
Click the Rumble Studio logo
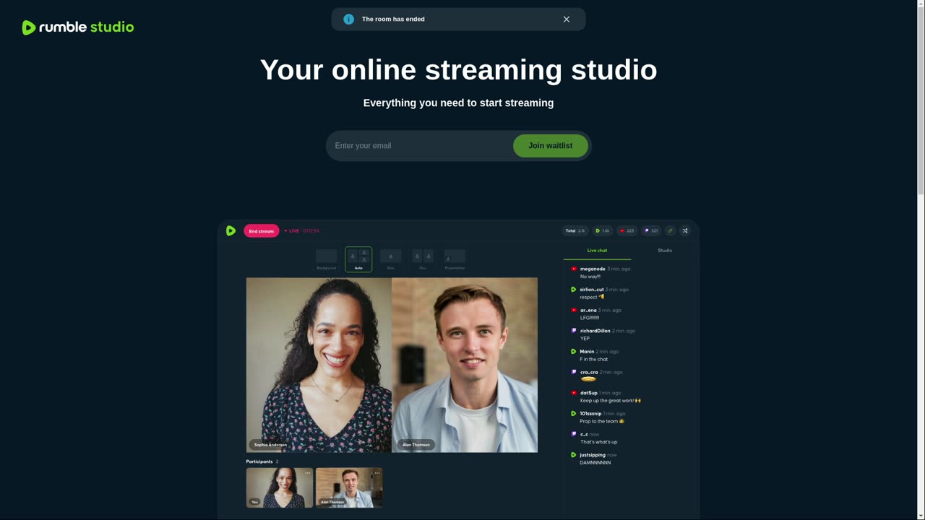(78, 27)
